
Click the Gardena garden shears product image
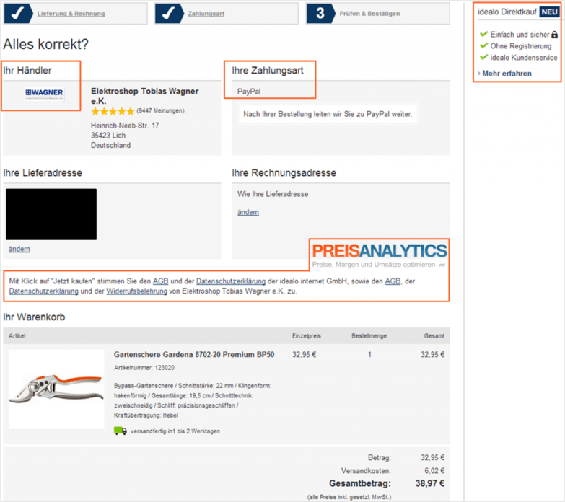56,388
